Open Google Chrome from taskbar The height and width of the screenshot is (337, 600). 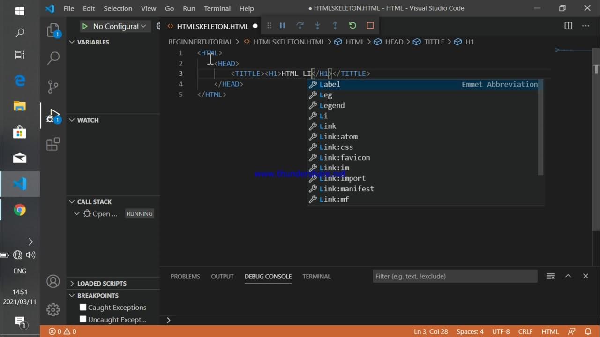pyautogui.click(x=20, y=210)
